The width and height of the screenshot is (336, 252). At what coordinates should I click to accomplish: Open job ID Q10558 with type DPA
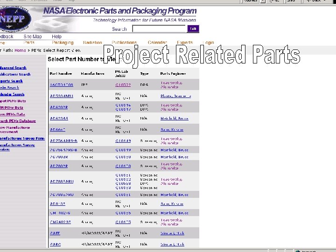(x=123, y=184)
